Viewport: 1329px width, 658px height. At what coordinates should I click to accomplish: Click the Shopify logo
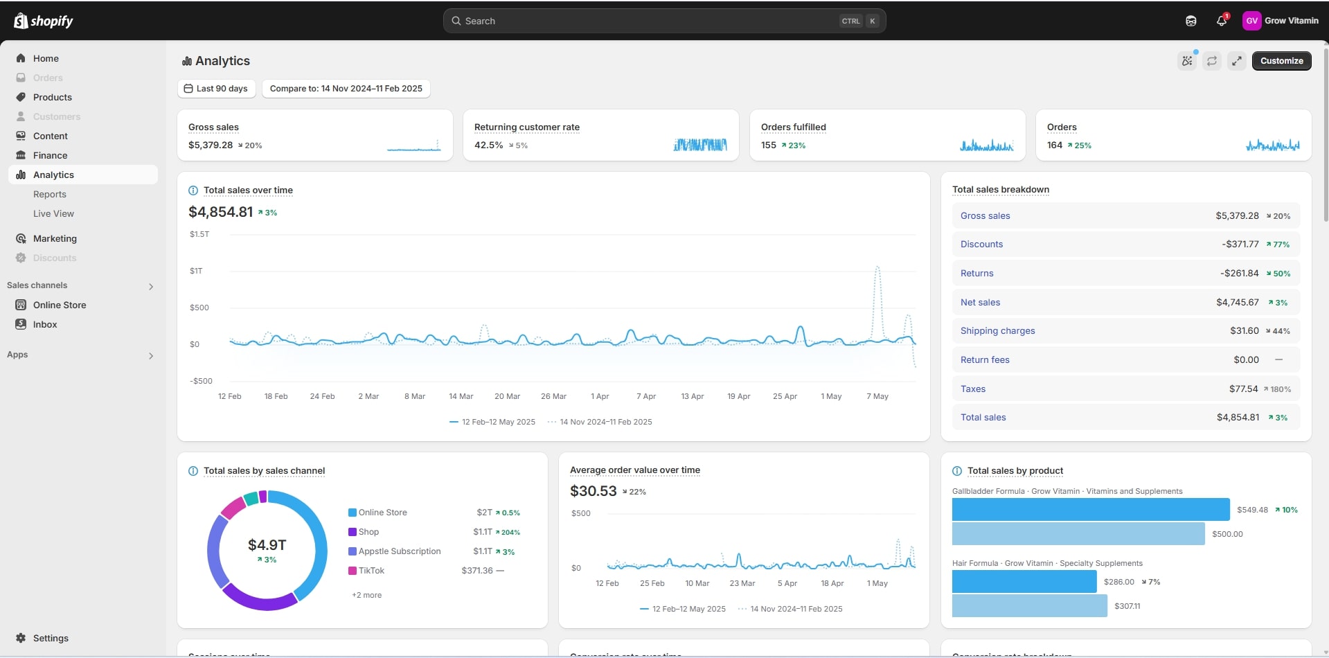(x=43, y=21)
